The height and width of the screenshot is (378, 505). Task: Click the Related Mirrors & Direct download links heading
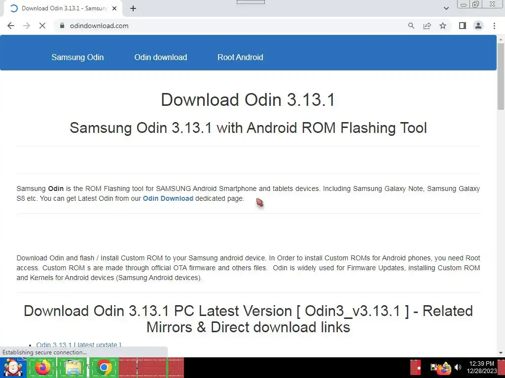tap(249, 319)
